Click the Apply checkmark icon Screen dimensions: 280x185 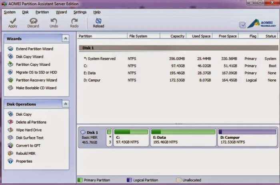[x=13, y=21]
